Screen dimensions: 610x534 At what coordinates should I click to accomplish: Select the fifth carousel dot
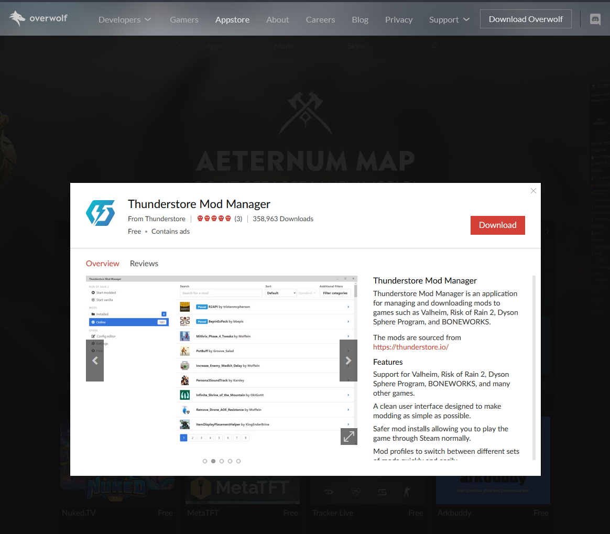click(238, 461)
